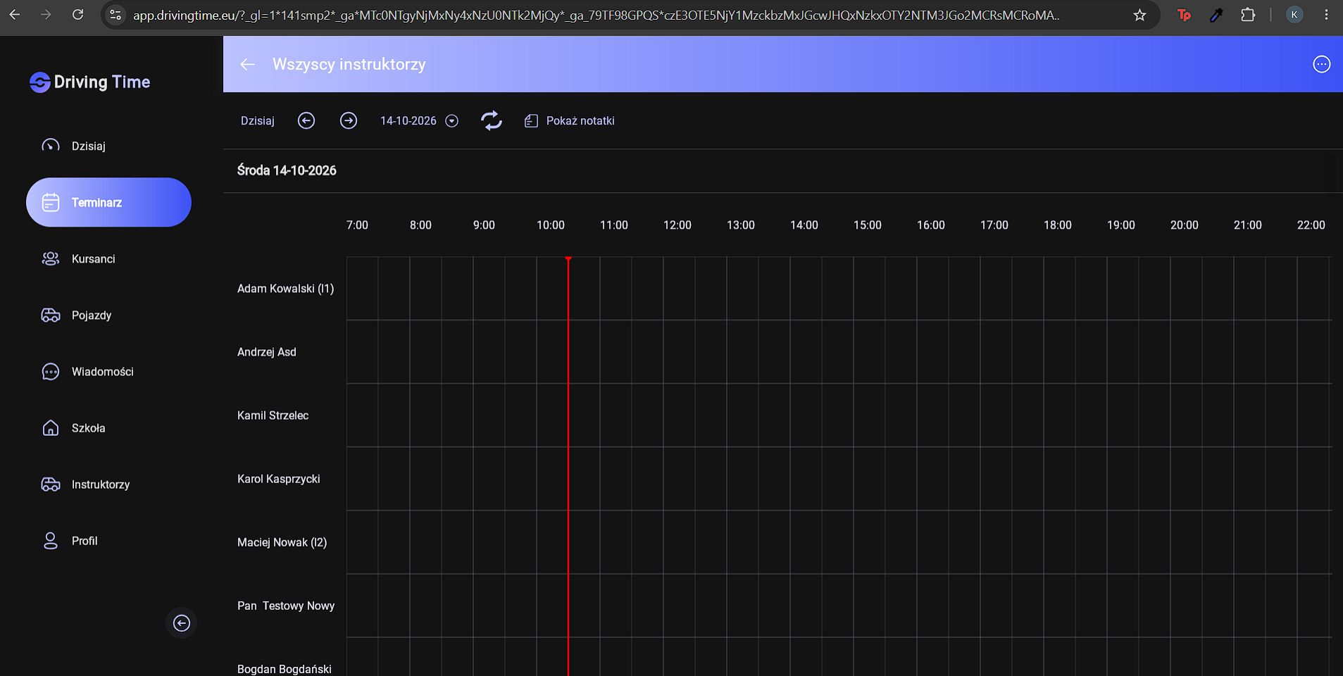Open the browser profile K avatar
This screenshot has height=676, width=1343.
click(x=1294, y=15)
